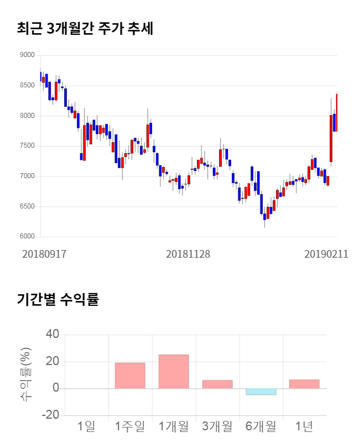Click the tallest 1개월 return bar
The width and height of the screenshot is (354, 448).
[174, 371]
